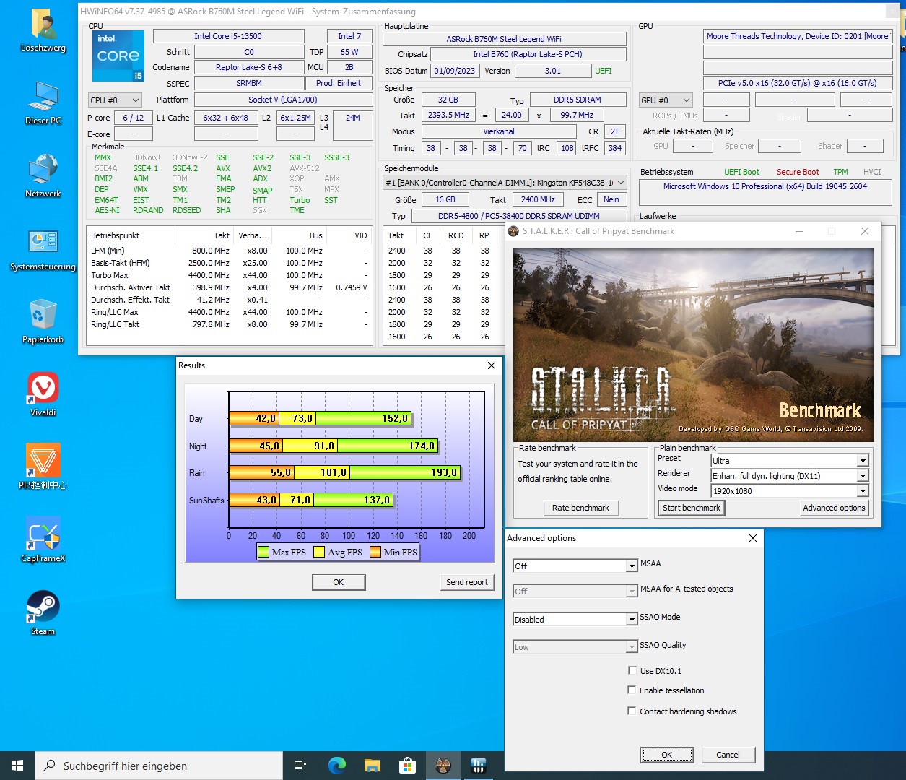The image size is (906, 780).
Task: Open Microsoft Edge from taskbar
Action: [336, 766]
